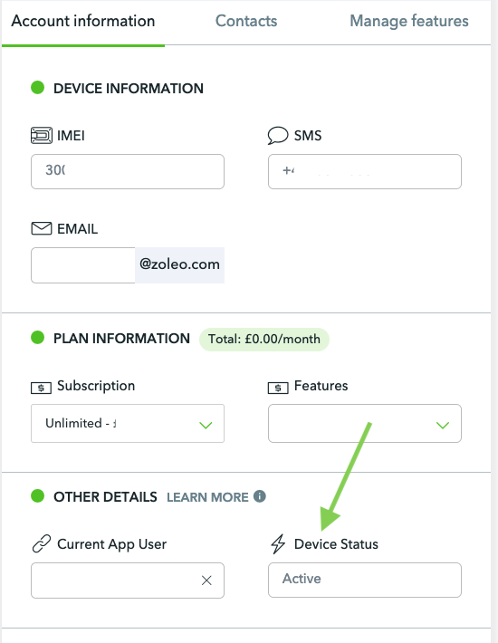
Task: Click the info icon beside Learn More
Action: [260, 496]
